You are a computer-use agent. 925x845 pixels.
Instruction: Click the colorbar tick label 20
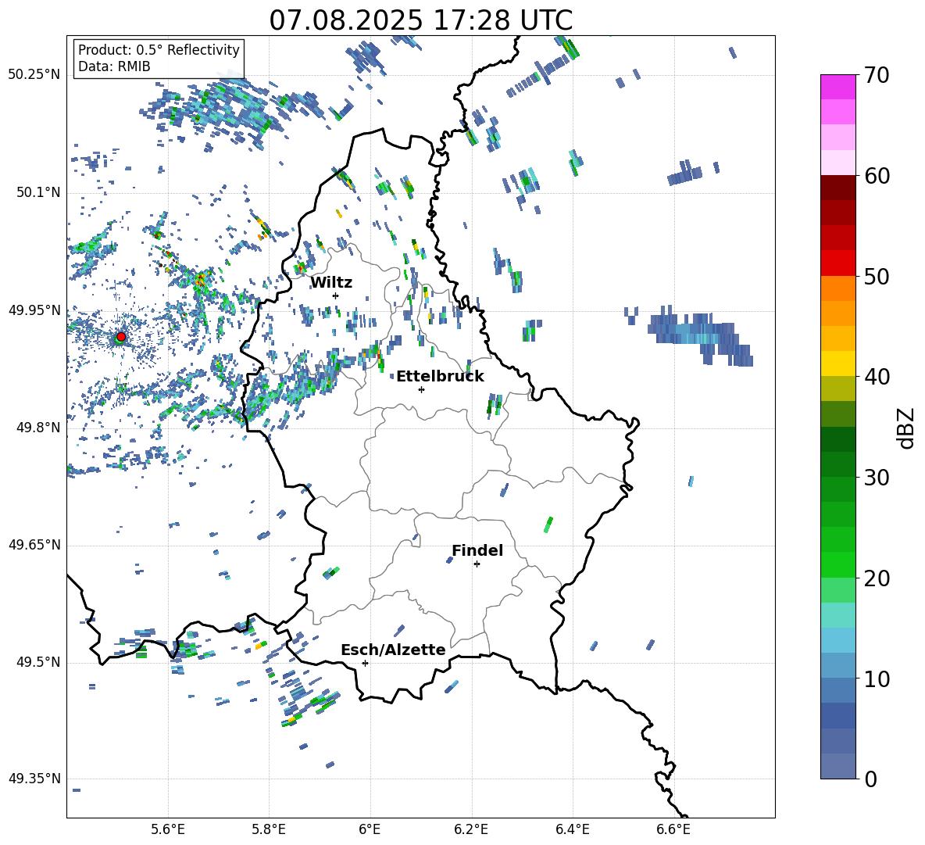click(x=877, y=578)
